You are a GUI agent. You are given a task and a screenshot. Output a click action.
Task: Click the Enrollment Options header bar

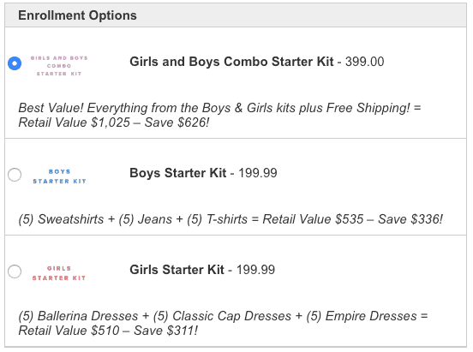(236, 15)
